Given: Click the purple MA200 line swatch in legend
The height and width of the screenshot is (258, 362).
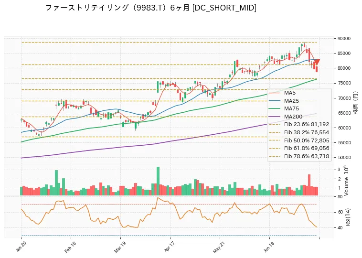Looking at the screenshot, I should pyautogui.click(x=275, y=117).
